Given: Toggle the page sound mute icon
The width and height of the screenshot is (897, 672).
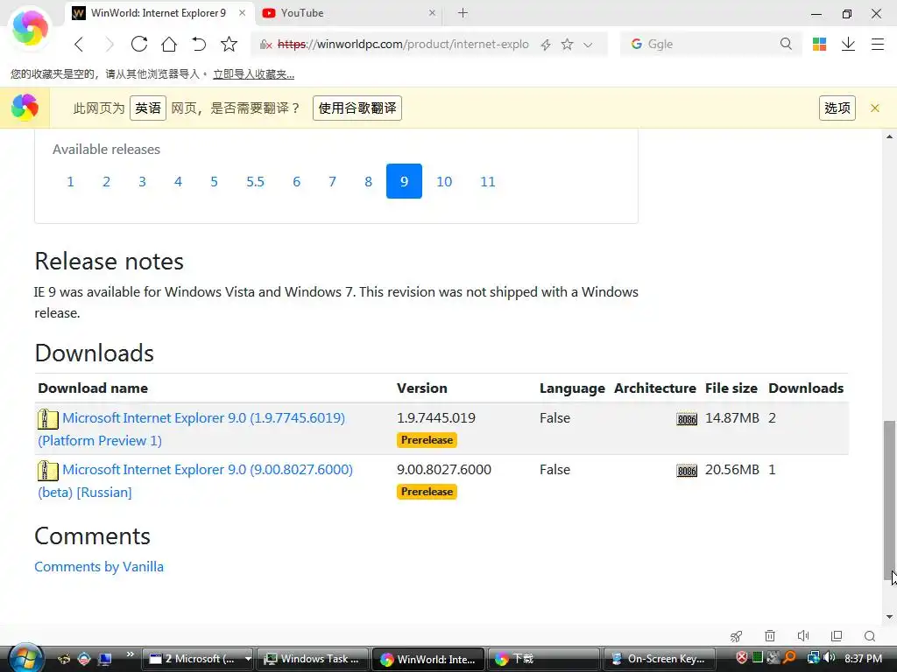Looking at the screenshot, I should [803, 636].
